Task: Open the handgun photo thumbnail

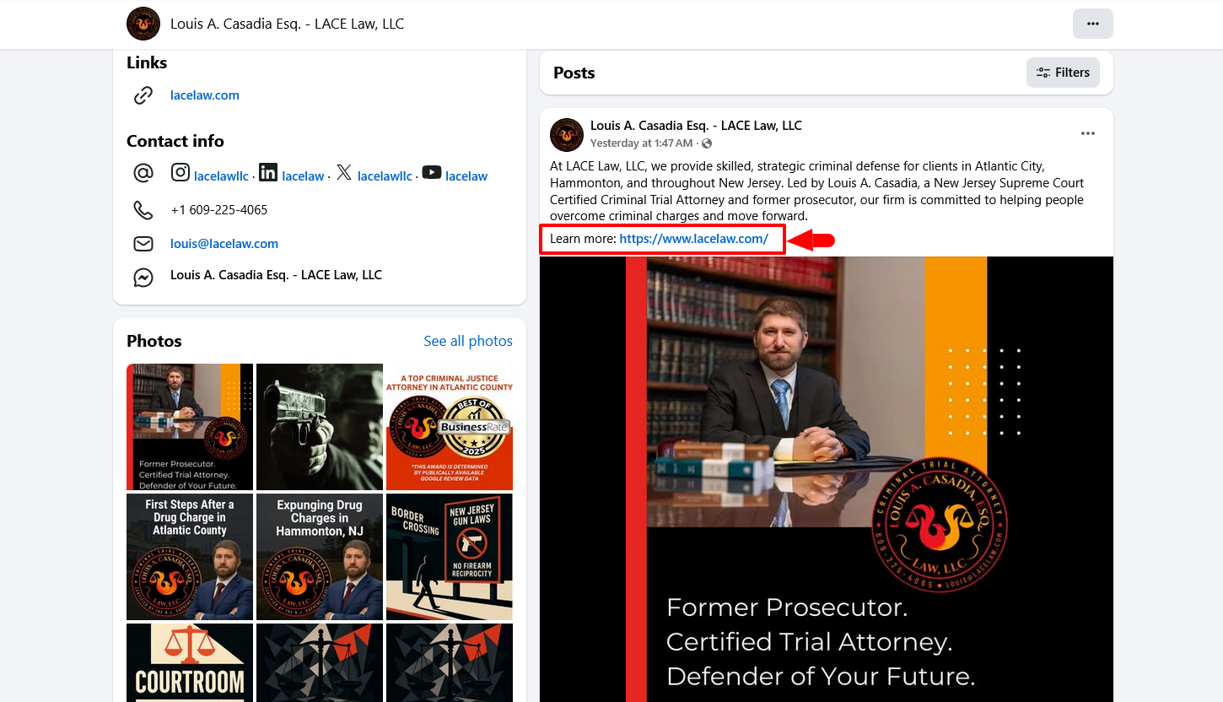Action: [x=320, y=427]
